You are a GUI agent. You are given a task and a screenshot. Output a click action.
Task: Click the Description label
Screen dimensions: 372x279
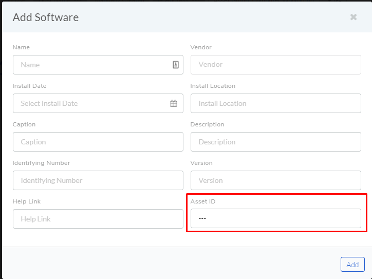207,124
